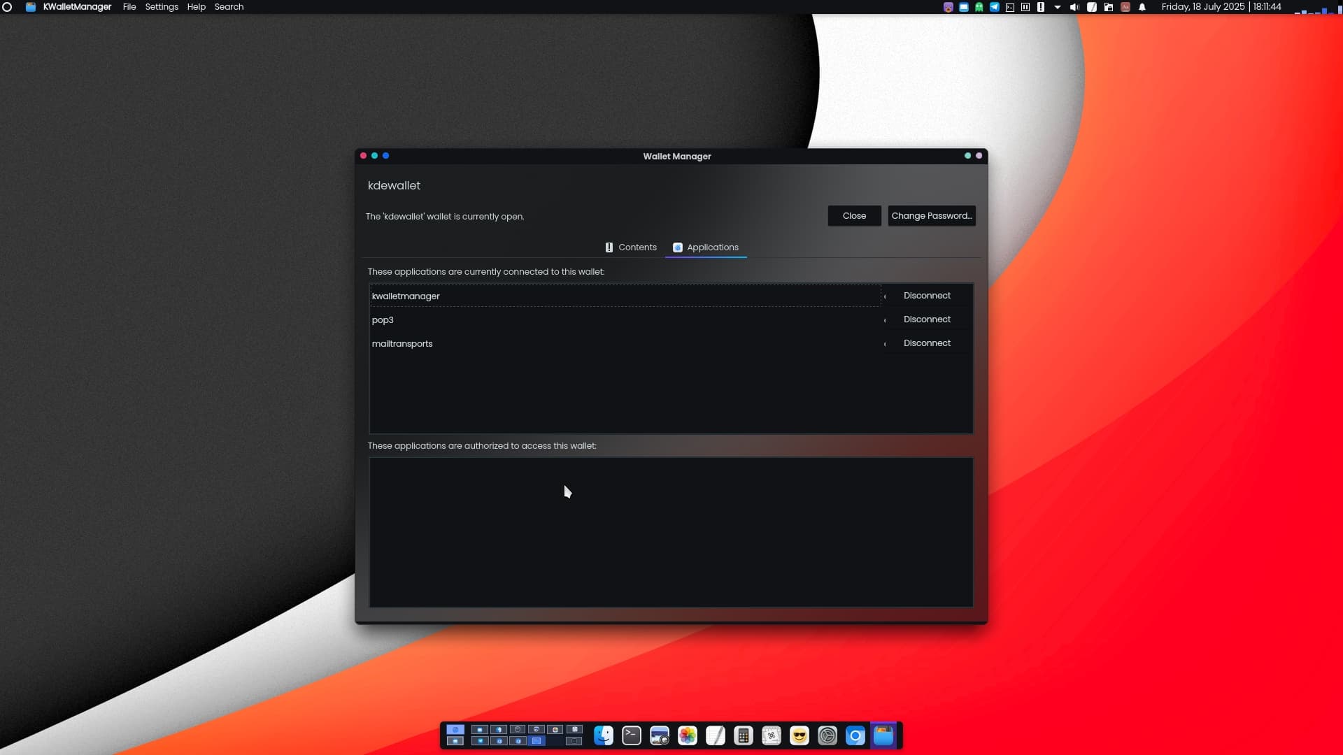Click the red Aa tray icon
Screen dimensions: 1343x755
tap(1125, 7)
